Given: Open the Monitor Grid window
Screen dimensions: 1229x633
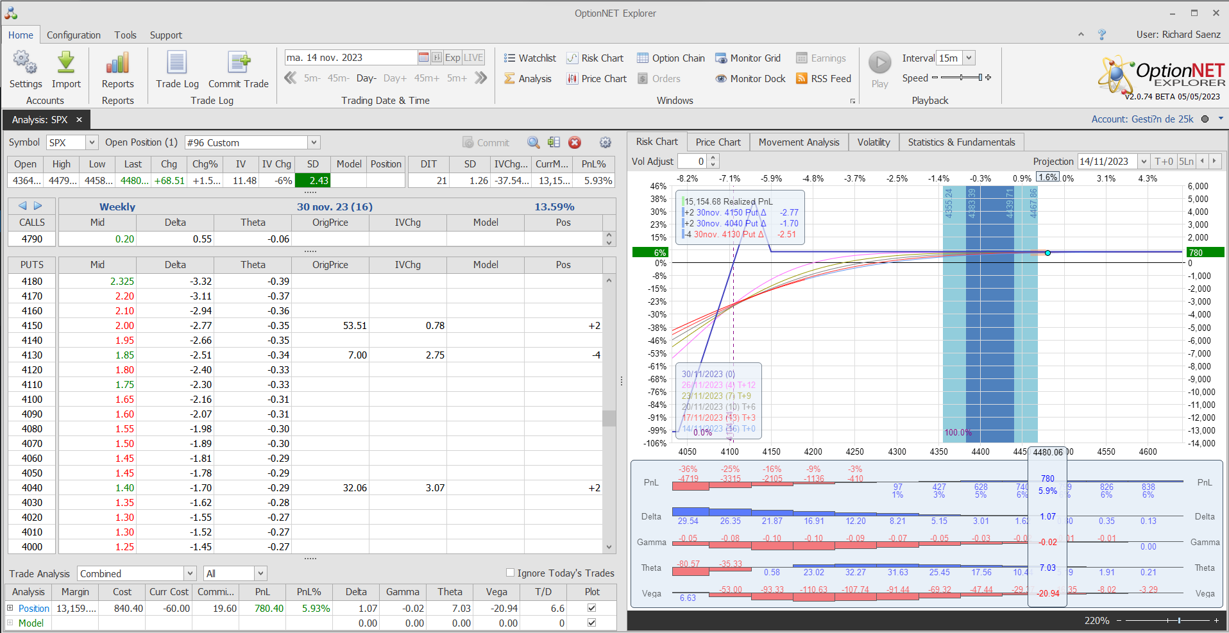Looking at the screenshot, I should [748, 58].
